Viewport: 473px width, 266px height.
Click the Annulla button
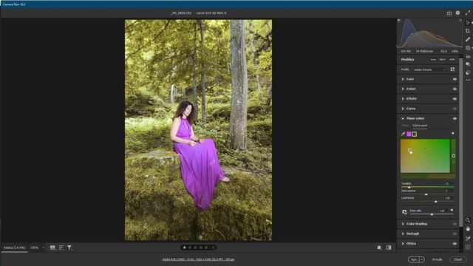tap(437, 259)
